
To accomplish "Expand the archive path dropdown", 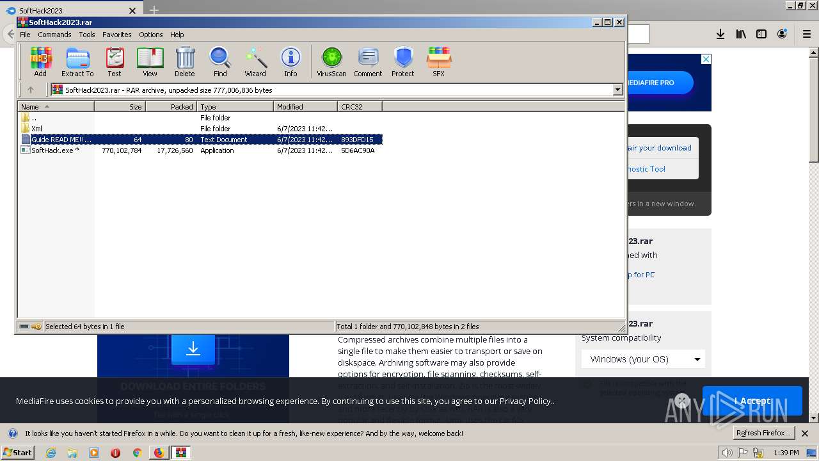I will tap(618, 90).
